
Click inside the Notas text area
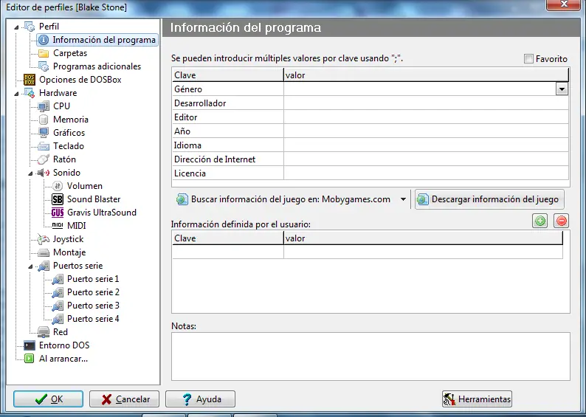(x=370, y=356)
